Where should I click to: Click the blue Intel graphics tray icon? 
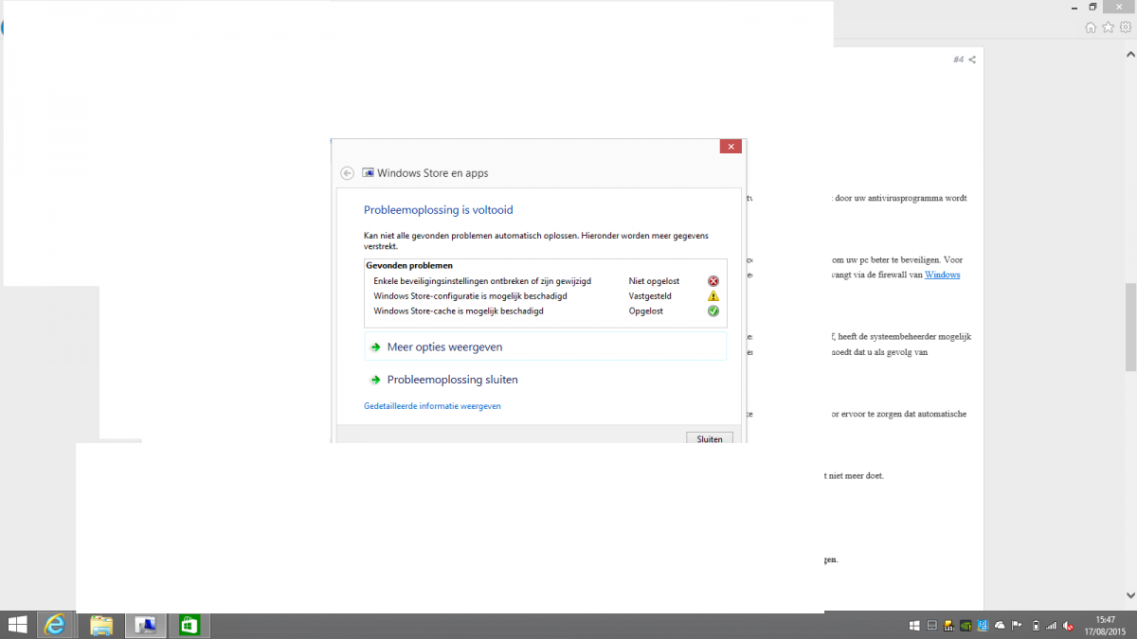[x=983, y=626]
